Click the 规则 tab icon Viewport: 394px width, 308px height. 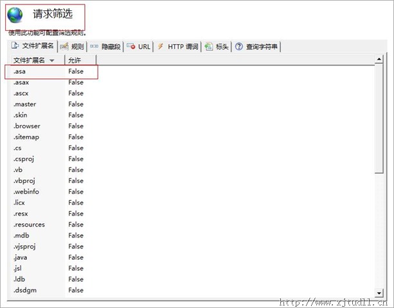point(64,46)
